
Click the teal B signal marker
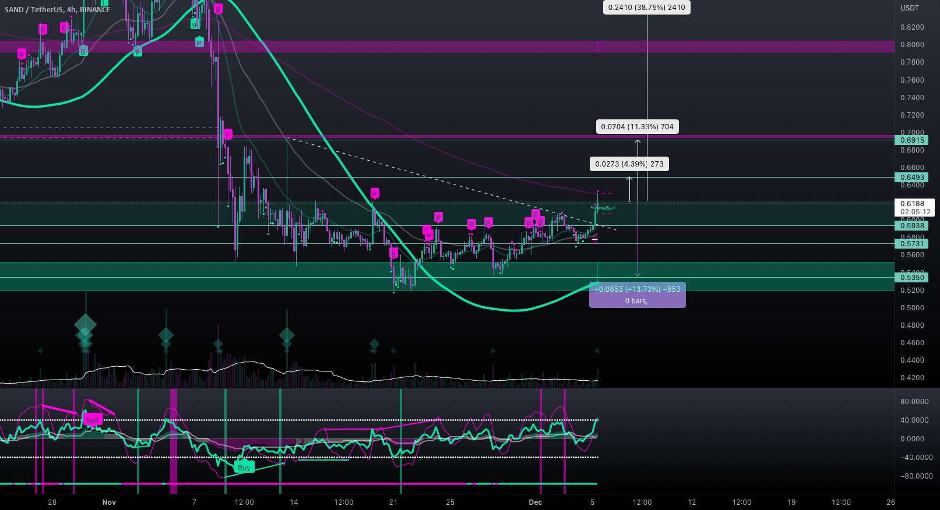(x=83, y=51)
